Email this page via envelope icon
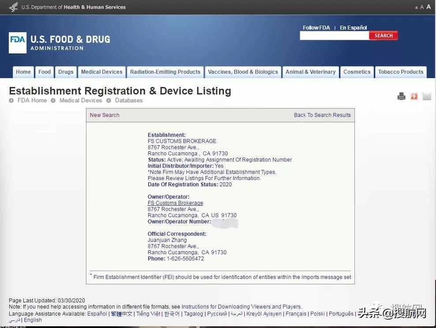 click(427, 96)
